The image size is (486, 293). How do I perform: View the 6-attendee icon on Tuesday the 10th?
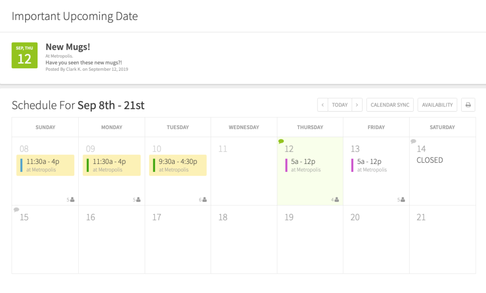coord(203,199)
